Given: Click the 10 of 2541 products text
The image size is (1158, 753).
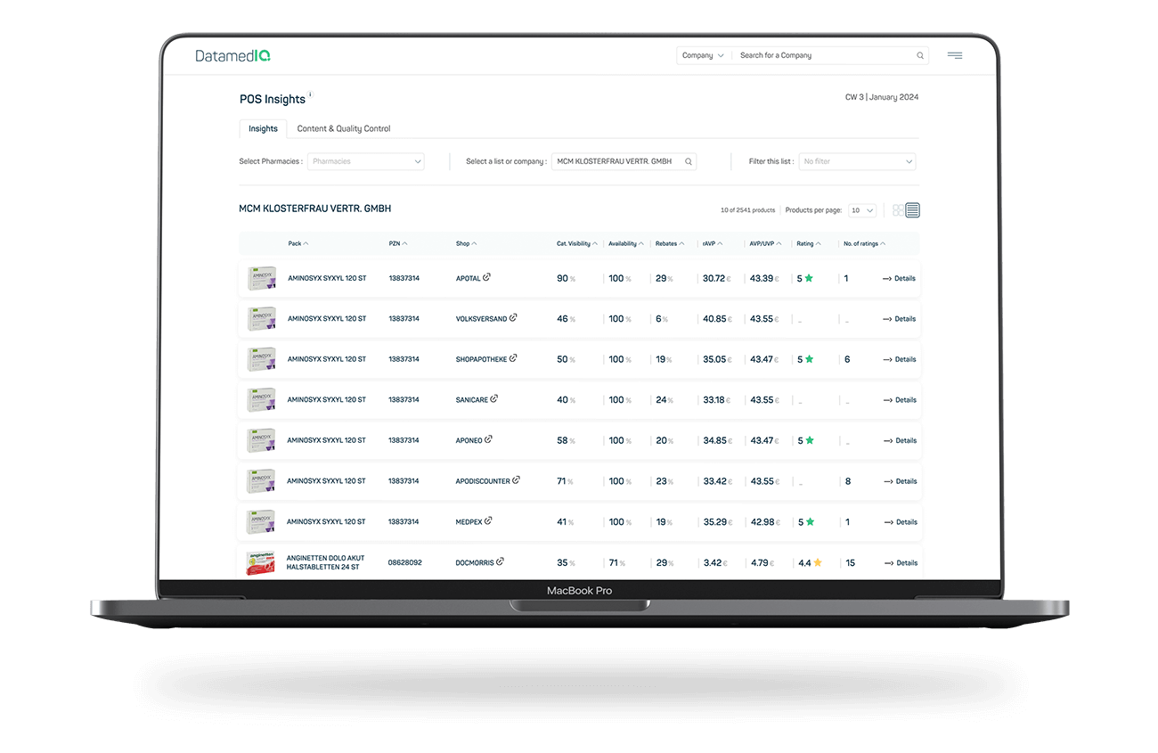Looking at the screenshot, I should [747, 210].
